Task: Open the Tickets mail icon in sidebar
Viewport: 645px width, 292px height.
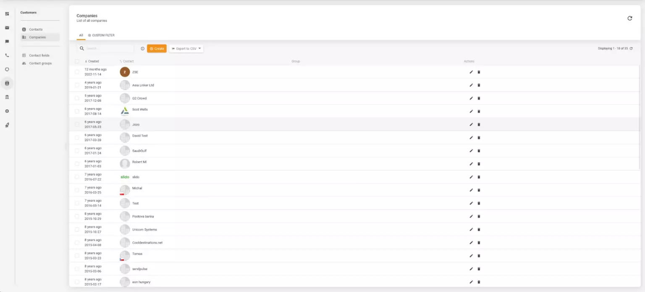Action: (x=7, y=28)
